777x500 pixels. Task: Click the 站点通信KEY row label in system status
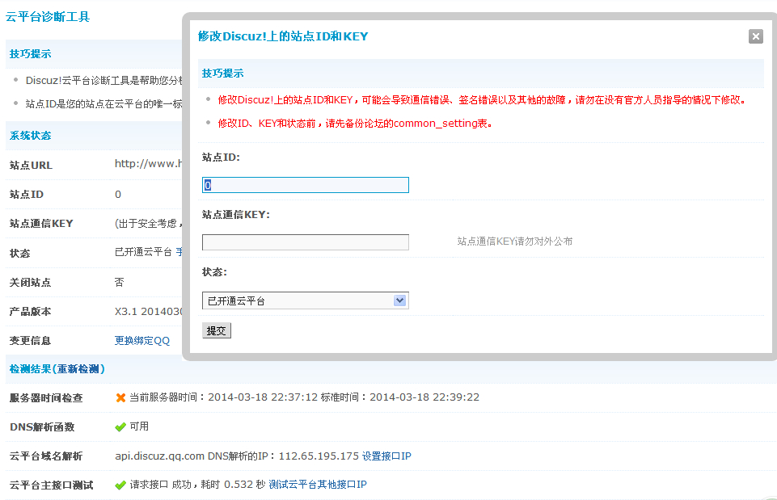41,224
